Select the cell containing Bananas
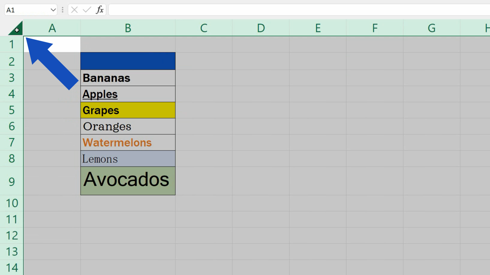The image size is (490, 275). pyautogui.click(x=128, y=78)
